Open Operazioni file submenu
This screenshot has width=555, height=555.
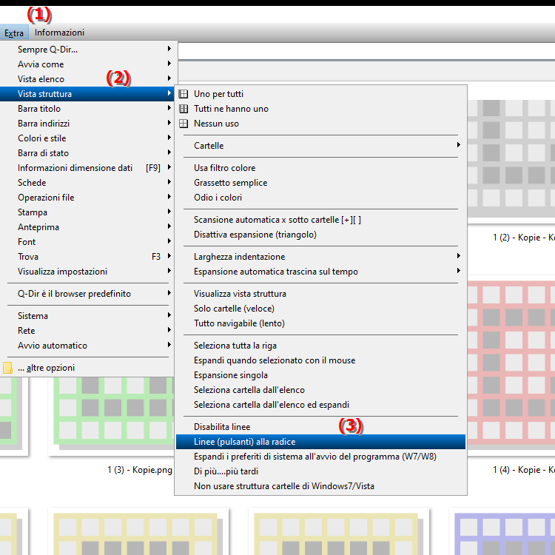point(87,198)
